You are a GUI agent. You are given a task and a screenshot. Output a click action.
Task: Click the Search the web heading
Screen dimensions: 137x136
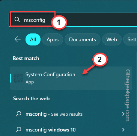click(32, 98)
